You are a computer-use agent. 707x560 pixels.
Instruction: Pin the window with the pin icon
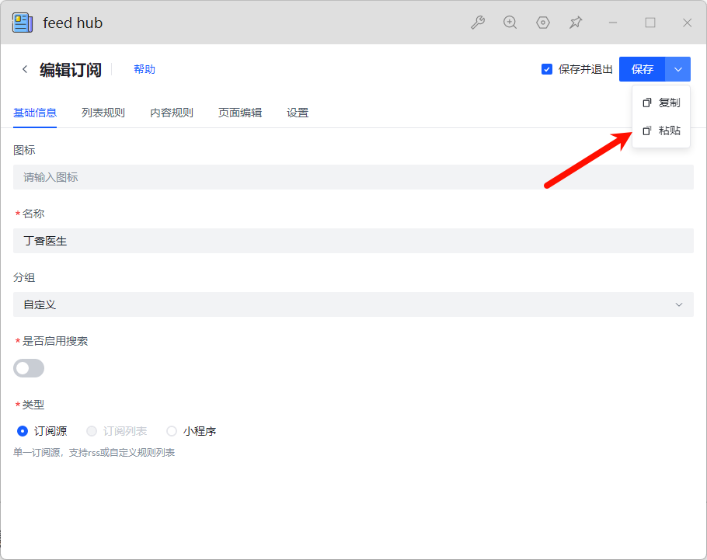(576, 23)
